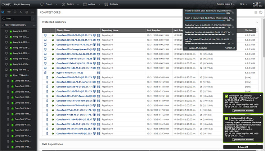Toggle the Suspend Scheduler checkbox
Viewport: 265px width, 151px height.
[185, 48]
